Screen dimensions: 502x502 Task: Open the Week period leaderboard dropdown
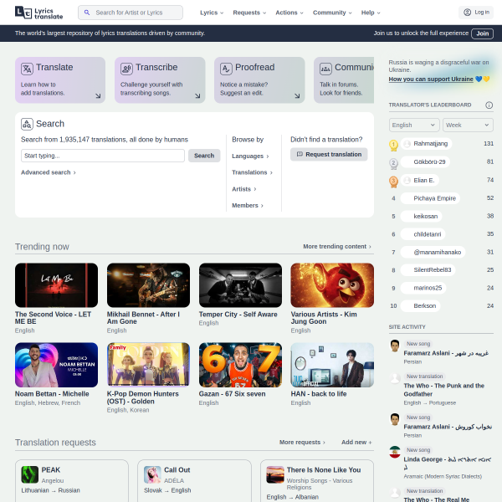pyautogui.click(x=468, y=125)
